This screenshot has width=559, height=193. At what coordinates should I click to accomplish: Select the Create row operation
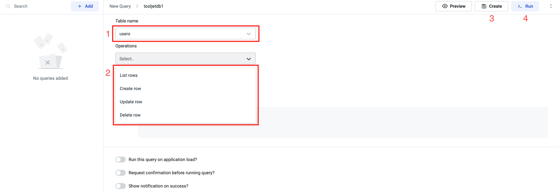(130, 89)
